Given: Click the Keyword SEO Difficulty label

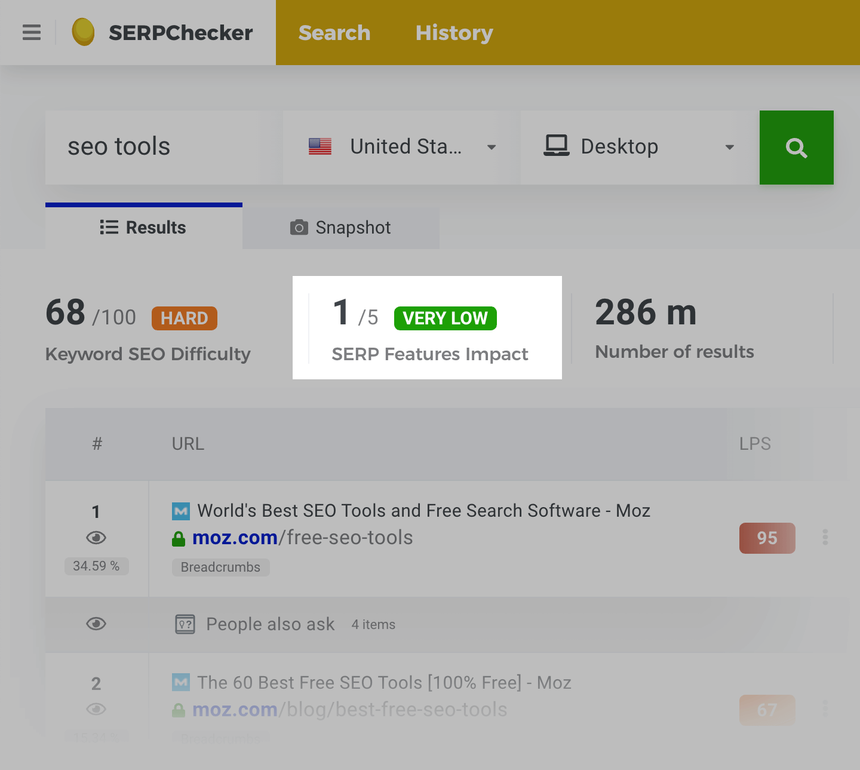Looking at the screenshot, I should [x=148, y=354].
